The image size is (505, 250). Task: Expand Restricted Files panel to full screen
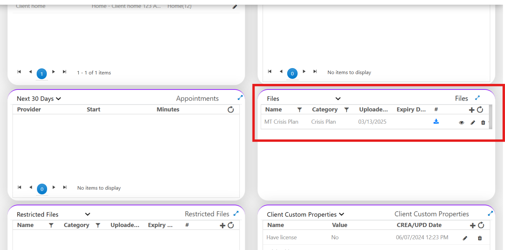(236, 213)
